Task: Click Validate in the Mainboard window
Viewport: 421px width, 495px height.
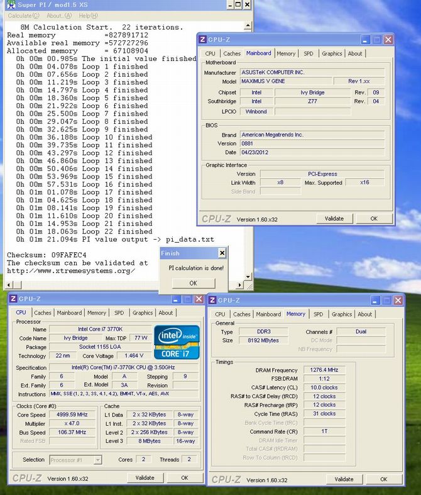Action: point(334,218)
